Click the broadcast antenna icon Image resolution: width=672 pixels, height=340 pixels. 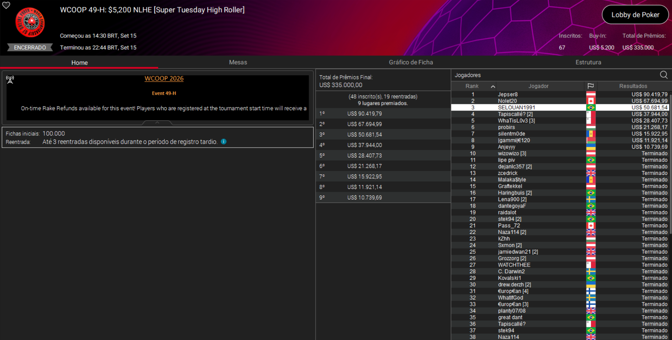10,80
